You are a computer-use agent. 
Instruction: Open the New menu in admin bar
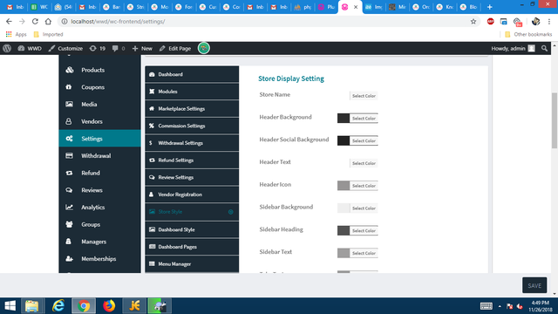(x=142, y=49)
